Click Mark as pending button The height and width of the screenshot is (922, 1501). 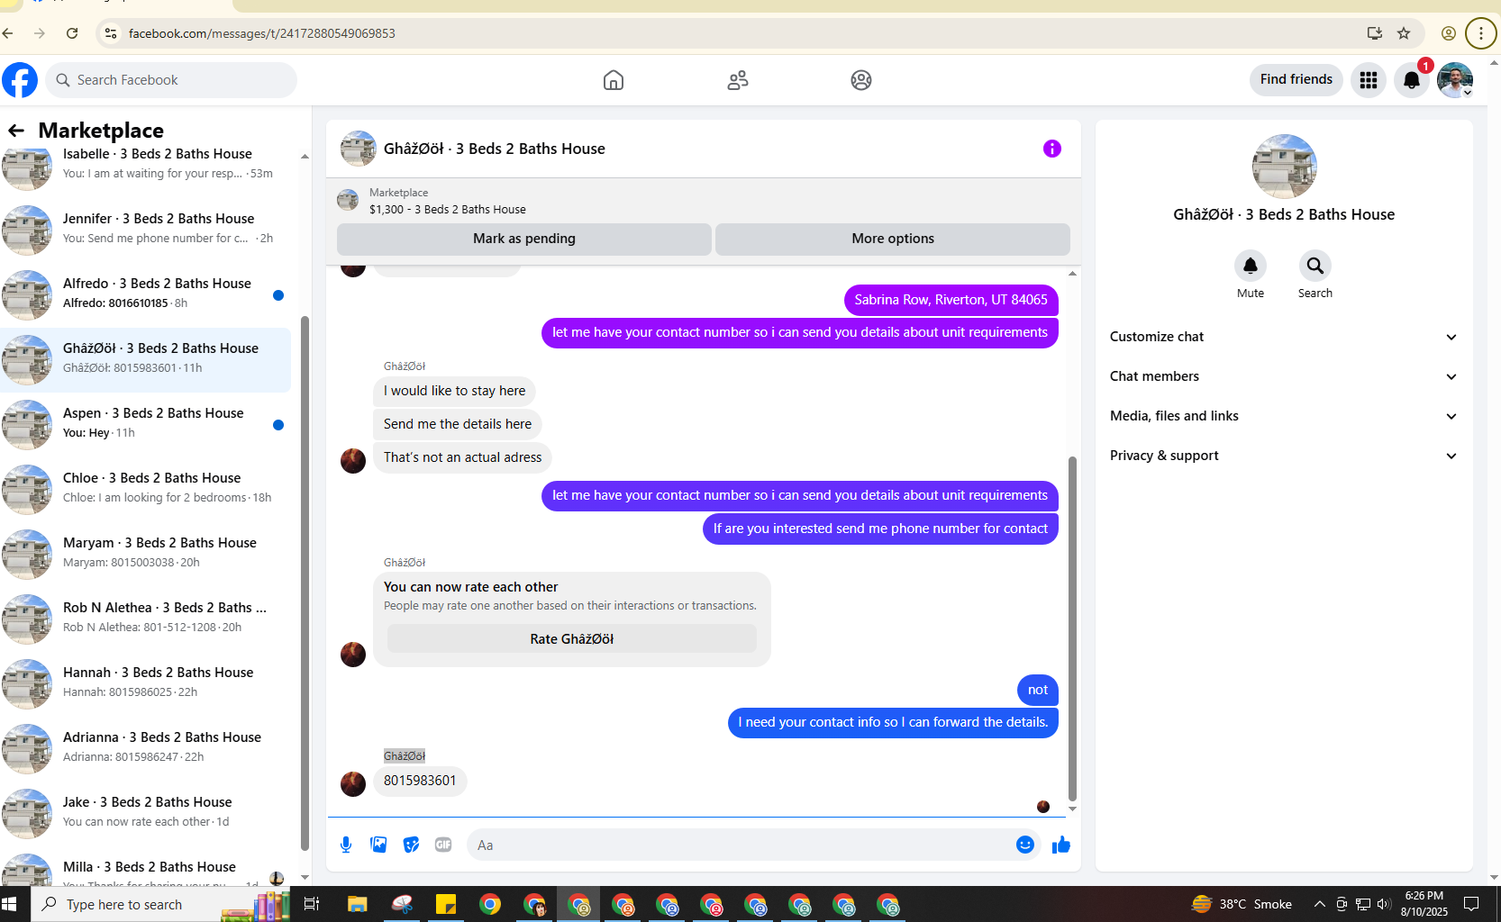(x=524, y=239)
